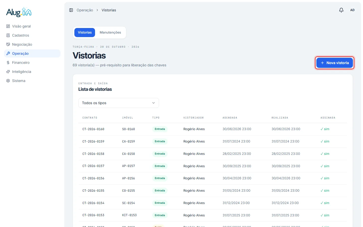Click the Assinada column header
The height and width of the screenshot is (227, 363).
point(328,118)
